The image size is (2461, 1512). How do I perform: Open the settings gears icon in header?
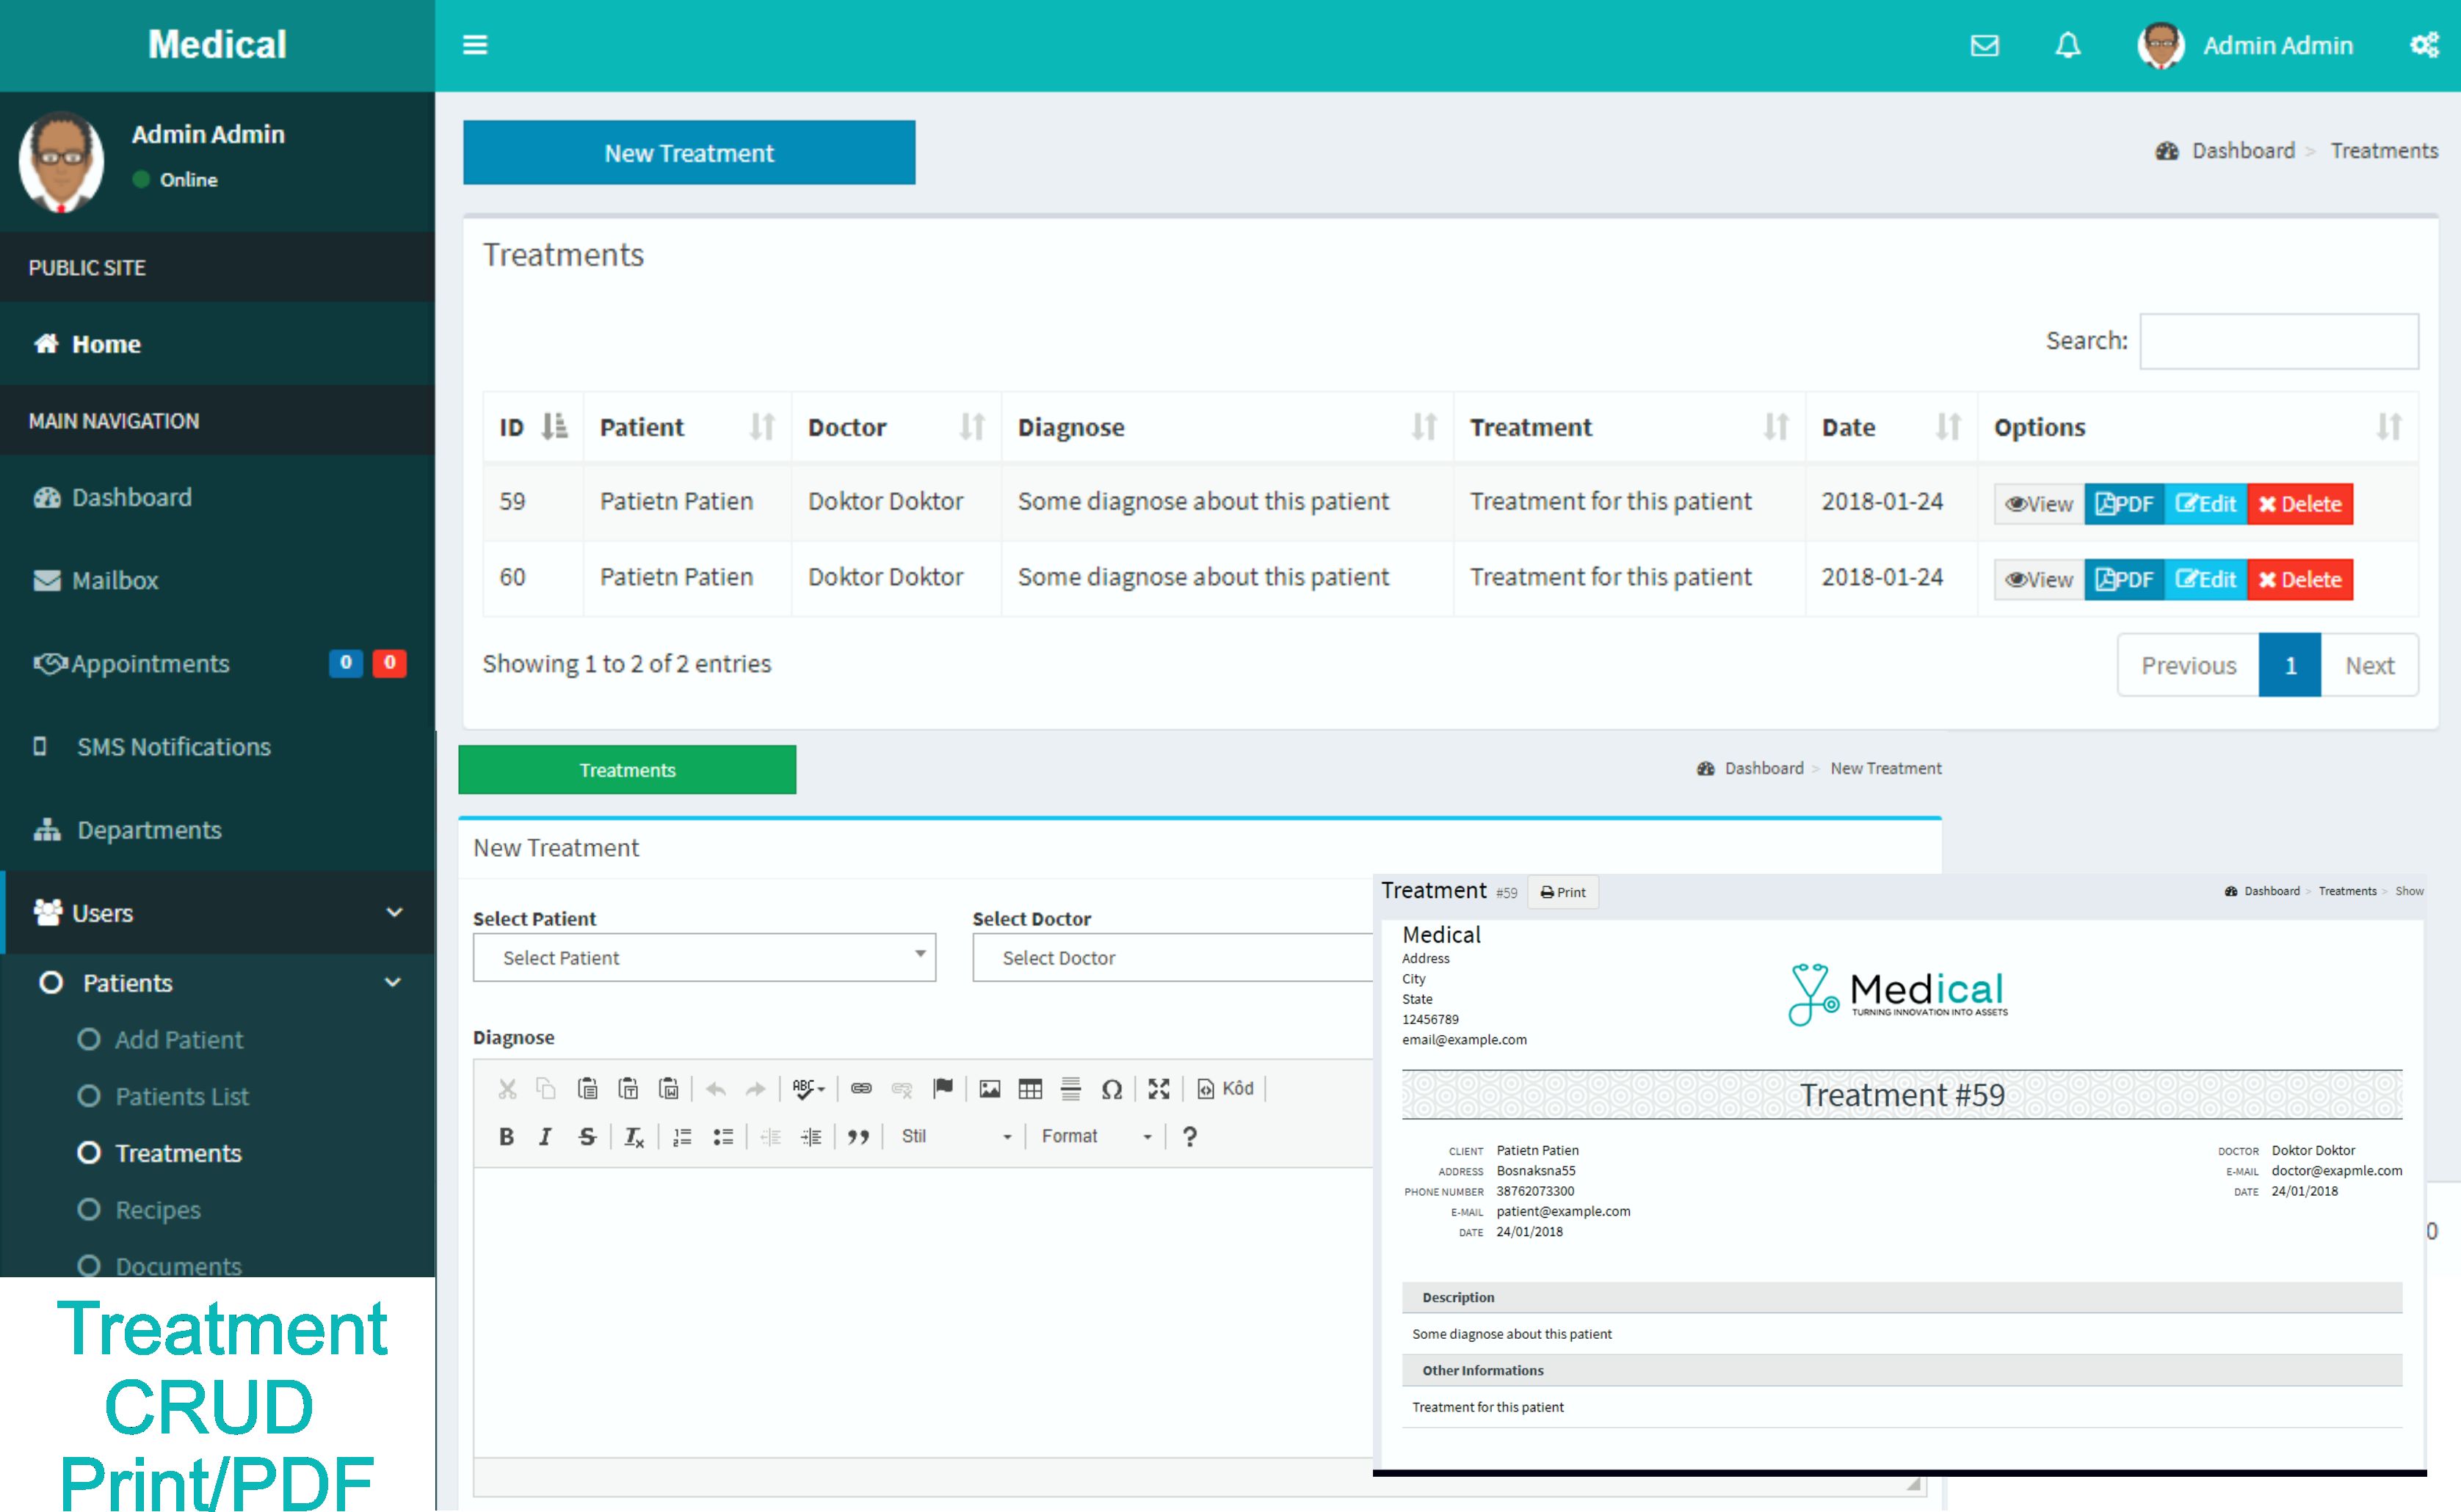[x=2424, y=45]
